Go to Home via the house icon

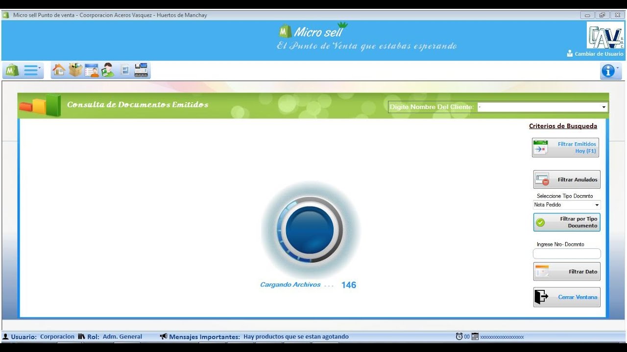pos(59,70)
